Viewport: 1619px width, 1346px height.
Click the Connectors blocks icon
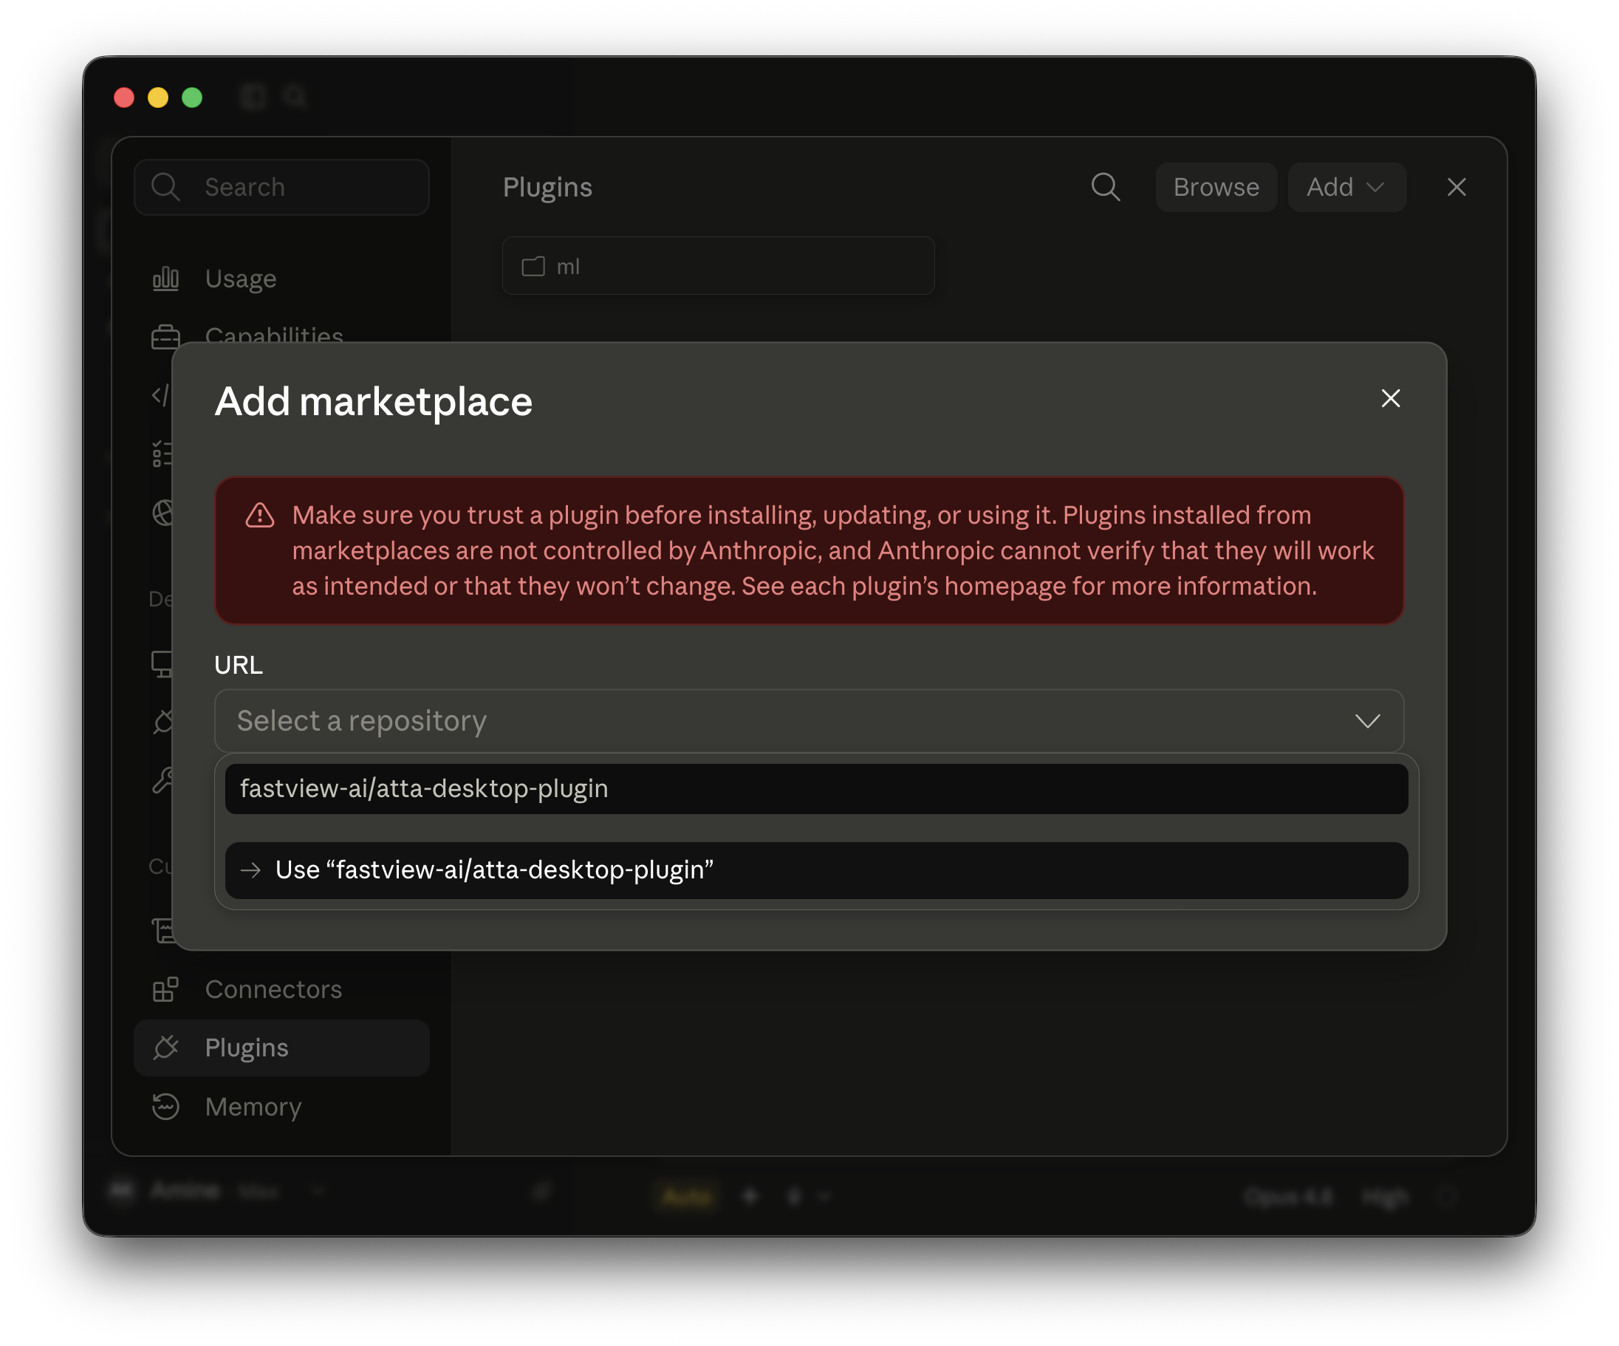click(165, 989)
